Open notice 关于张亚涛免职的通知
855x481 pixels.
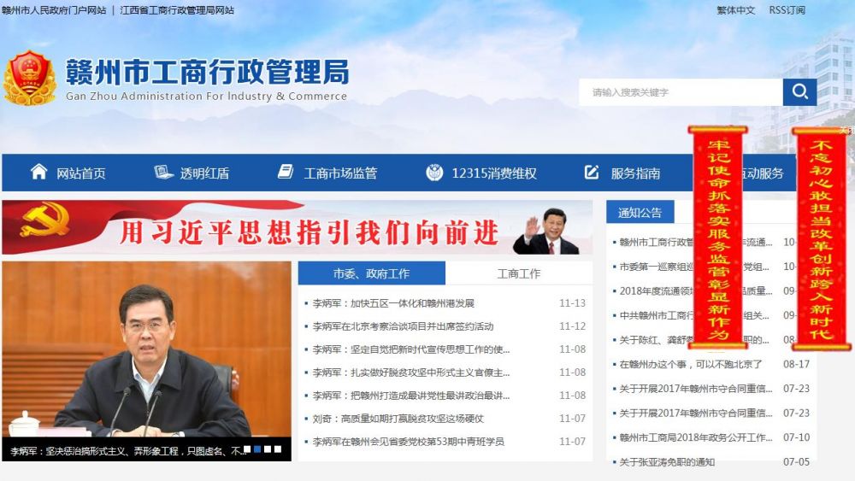667,462
